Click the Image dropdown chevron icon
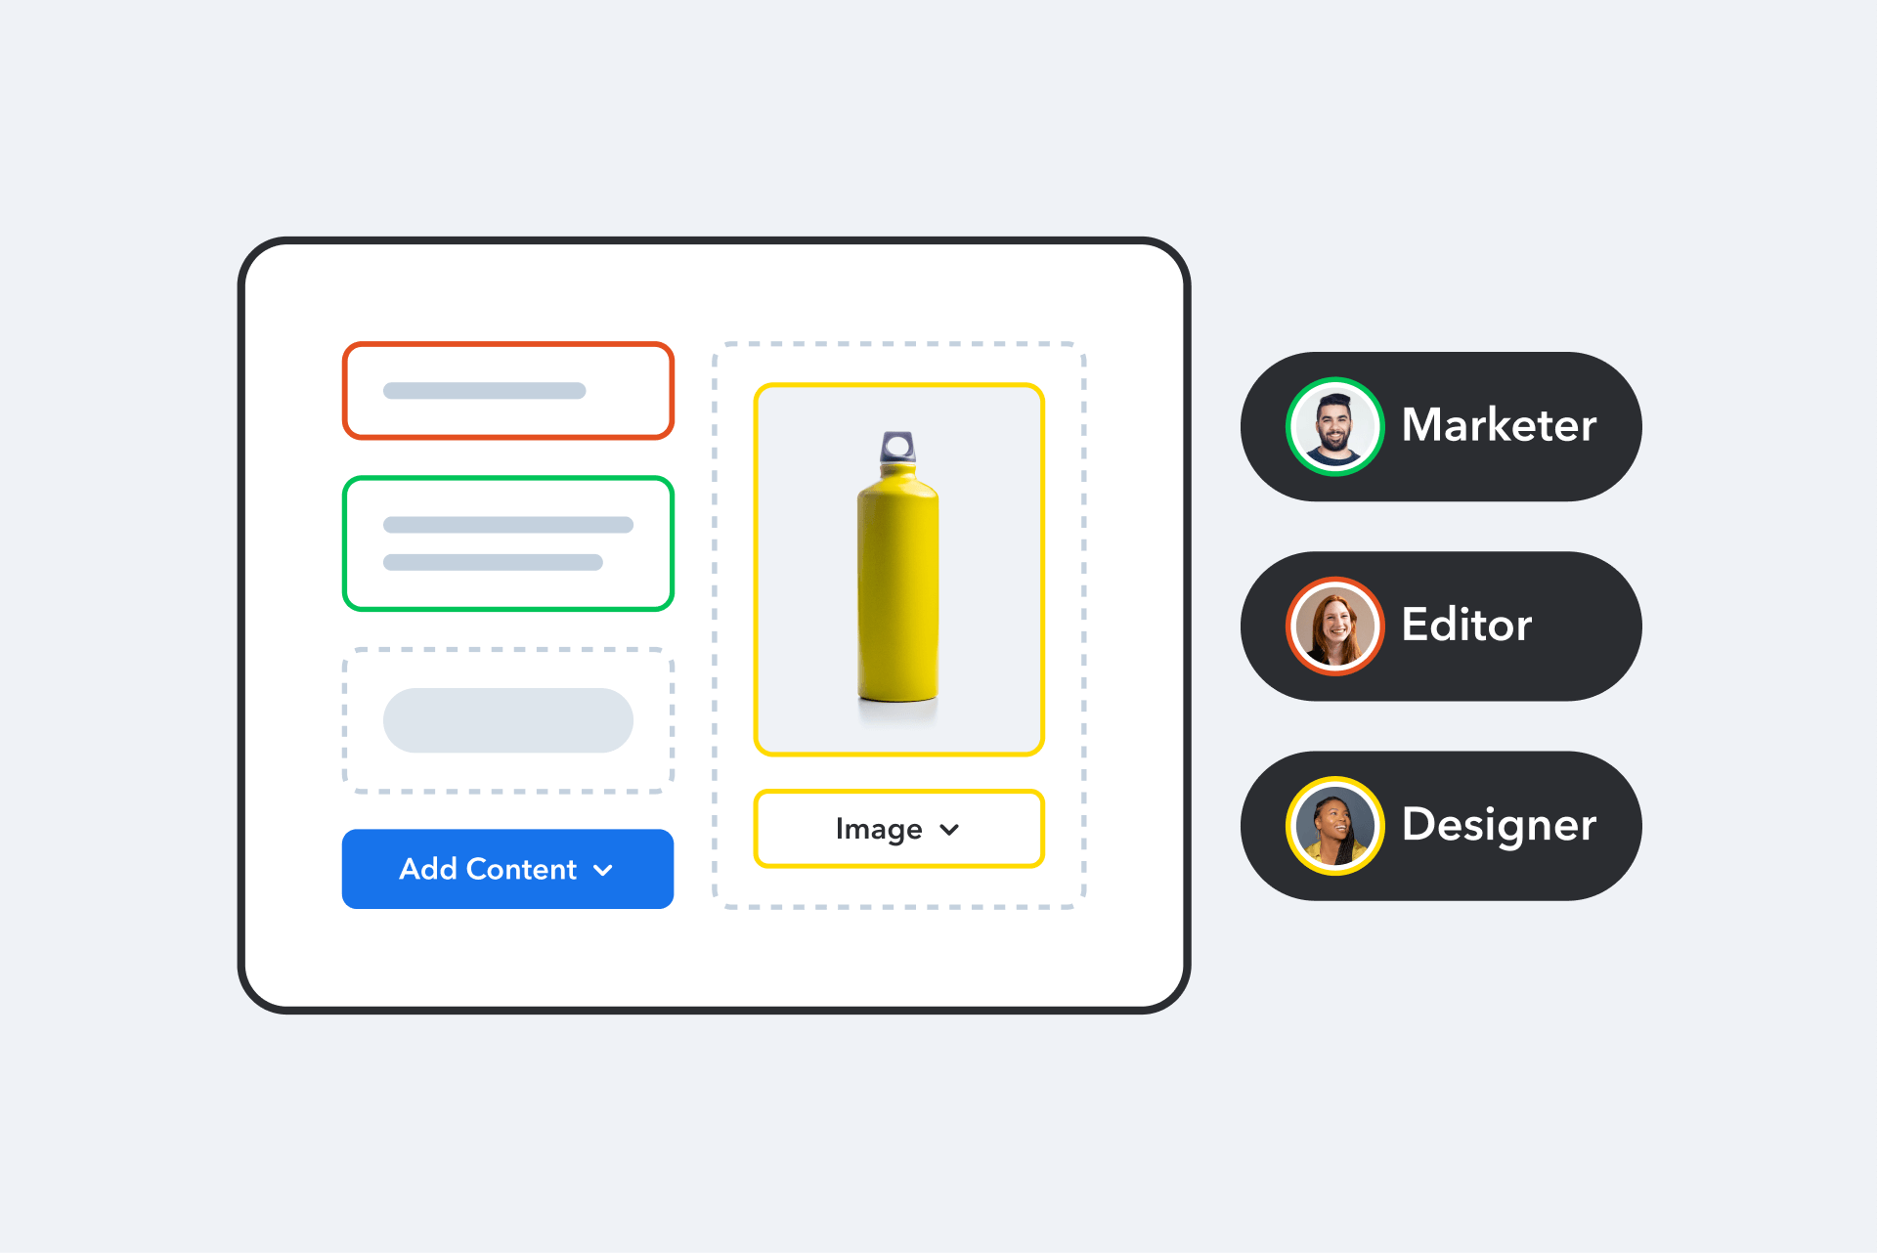 [949, 830]
